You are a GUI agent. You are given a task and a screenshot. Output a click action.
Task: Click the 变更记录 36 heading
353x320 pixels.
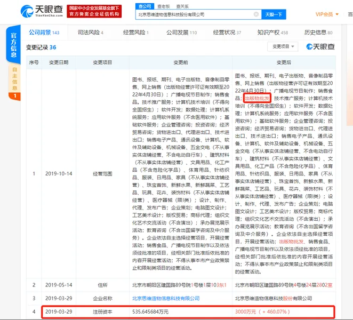pyautogui.click(x=41, y=47)
